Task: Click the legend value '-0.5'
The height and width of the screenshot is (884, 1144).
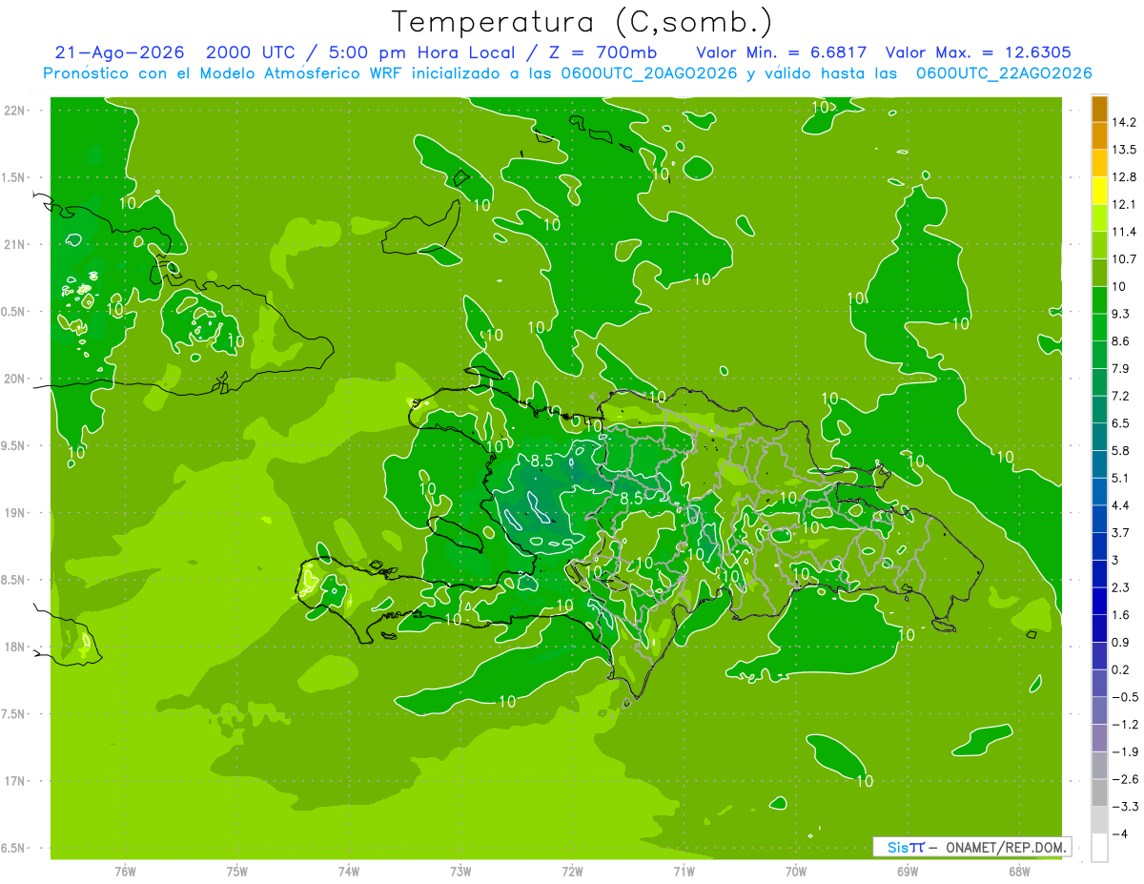Action: point(1125,697)
